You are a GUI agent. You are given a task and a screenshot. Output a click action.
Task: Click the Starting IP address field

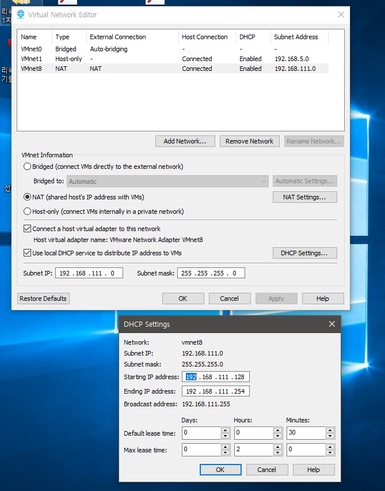pos(215,377)
